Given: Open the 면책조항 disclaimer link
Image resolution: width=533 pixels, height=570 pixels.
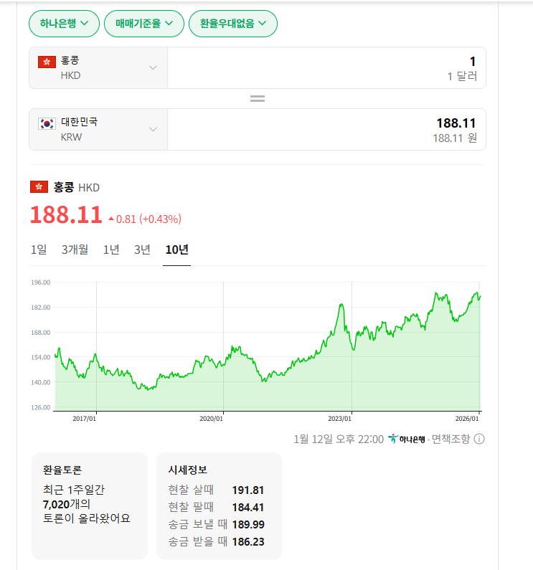Looking at the screenshot, I should 451,439.
